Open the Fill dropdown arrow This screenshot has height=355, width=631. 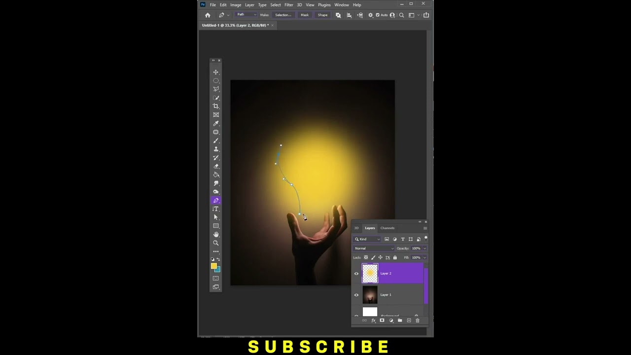point(424,257)
